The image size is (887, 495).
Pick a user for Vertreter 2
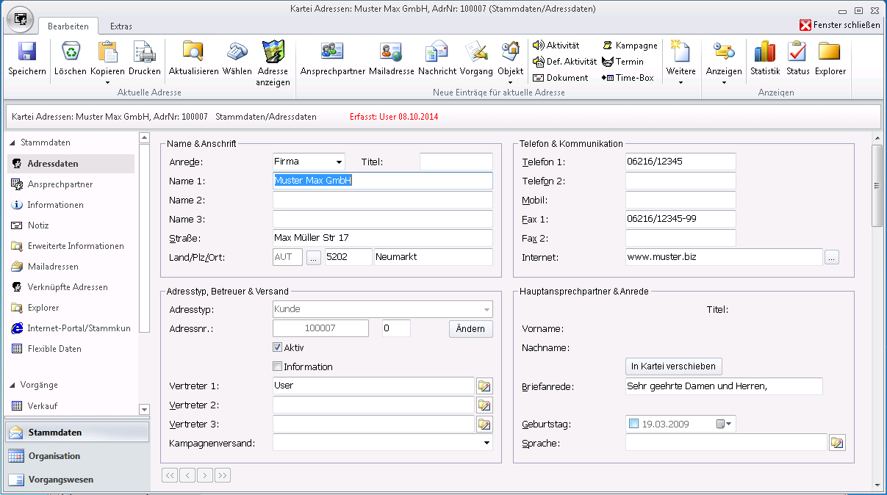pos(484,405)
